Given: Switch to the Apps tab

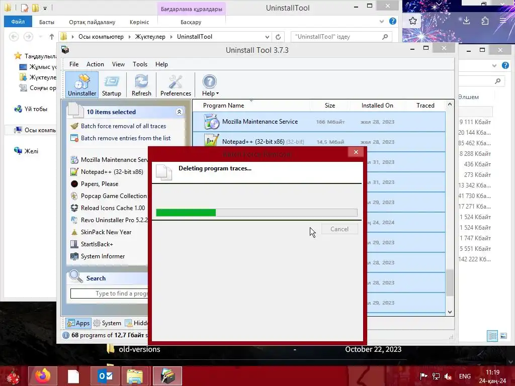Looking at the screenshot, I should 78,323.
